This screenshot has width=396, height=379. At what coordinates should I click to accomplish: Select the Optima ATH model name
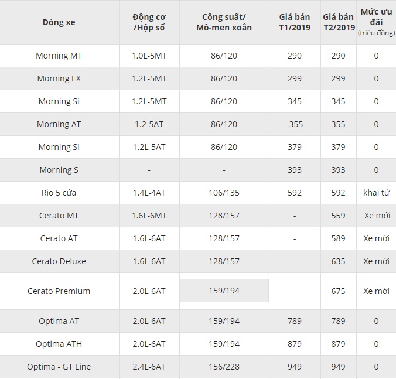(59, 344)
